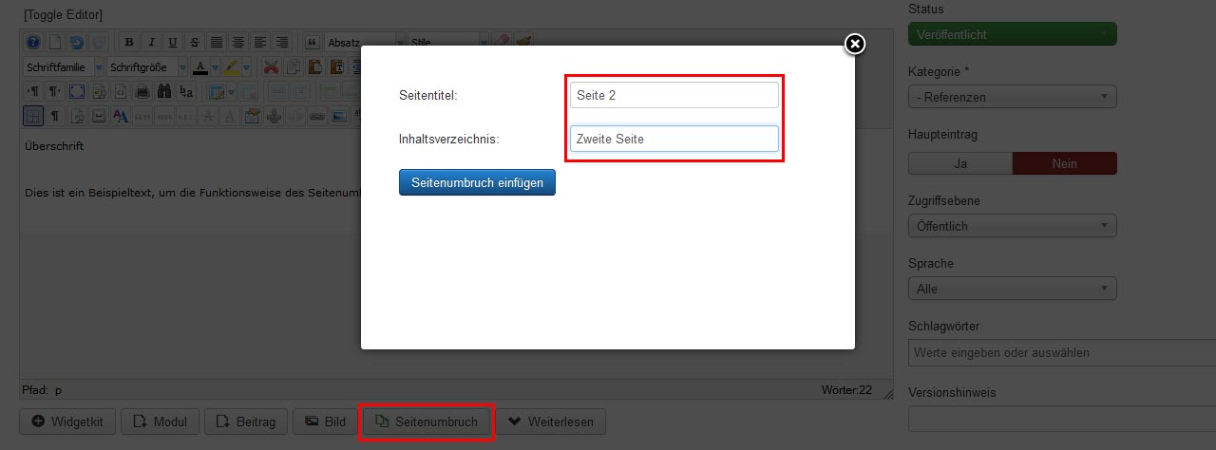This screenshot has width=1216, height=450.
Task: Set Haupteintrag to Nein
Action: point(1064,163)
